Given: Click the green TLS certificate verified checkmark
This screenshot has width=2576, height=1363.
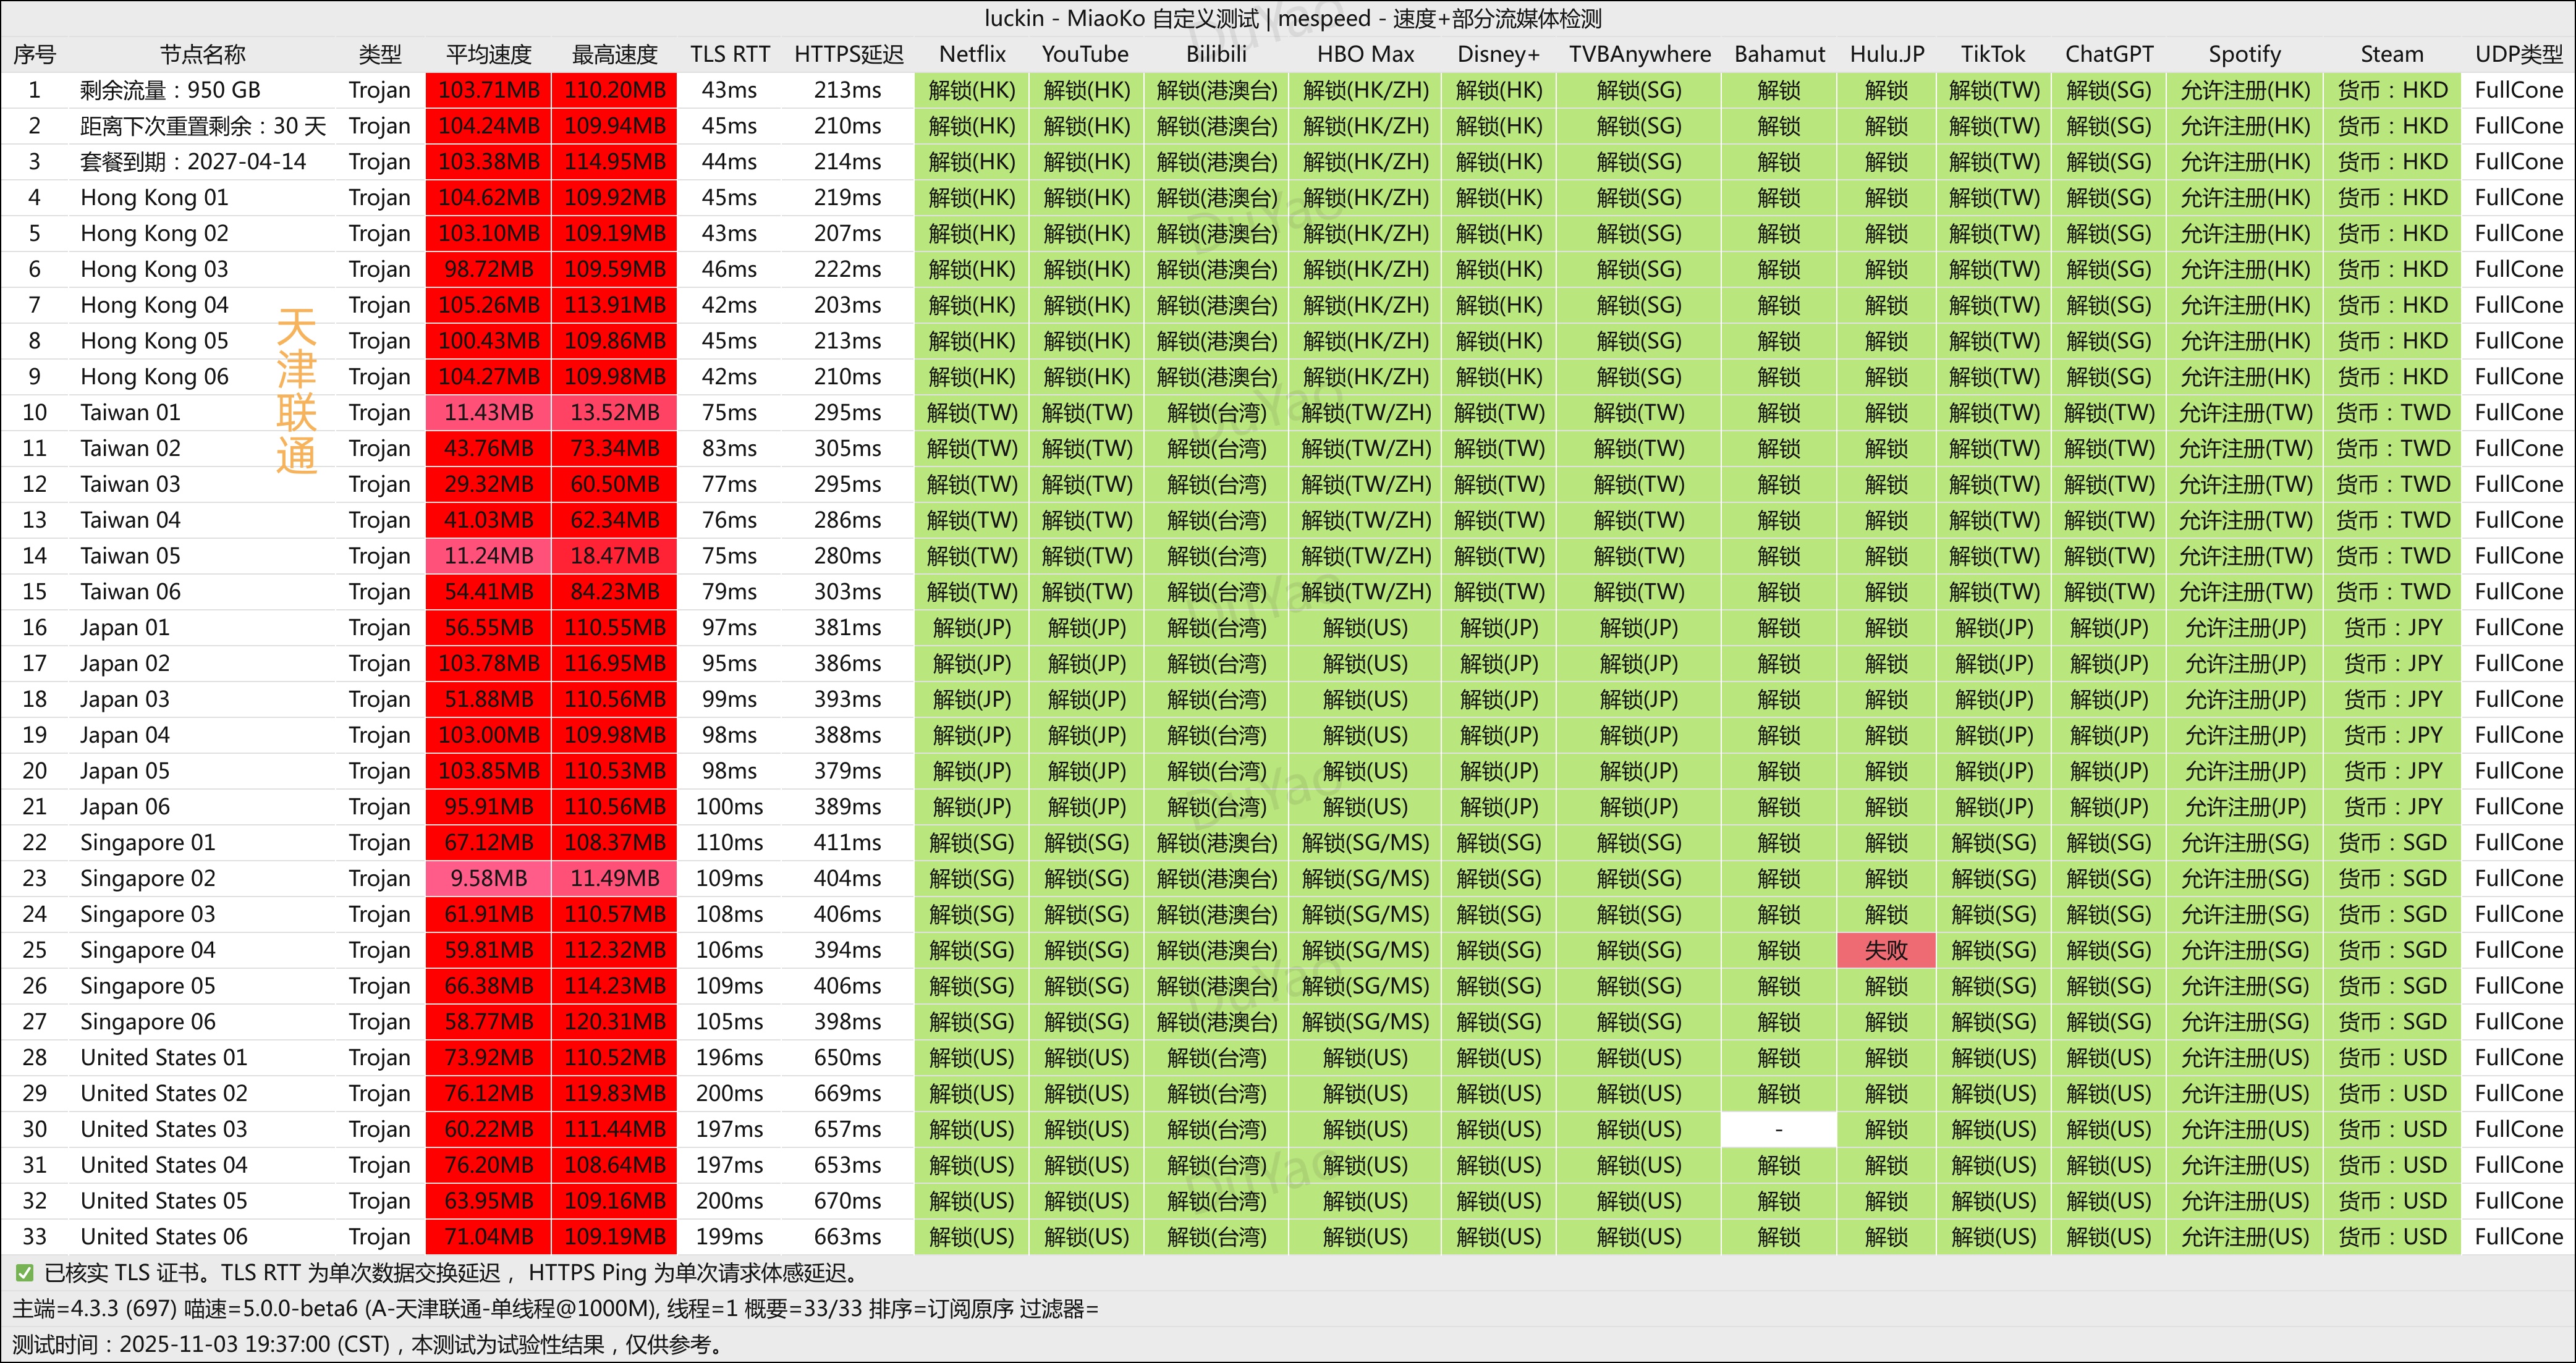Looking at the screenshot, I should pos(24,1273).
